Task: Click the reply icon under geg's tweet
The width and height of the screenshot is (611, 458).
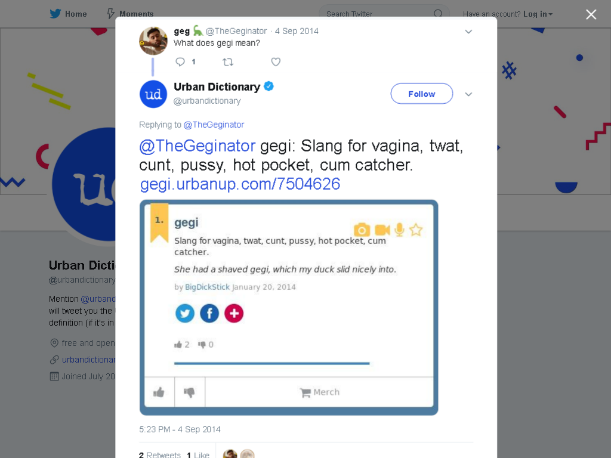Action: coord(180,62)
